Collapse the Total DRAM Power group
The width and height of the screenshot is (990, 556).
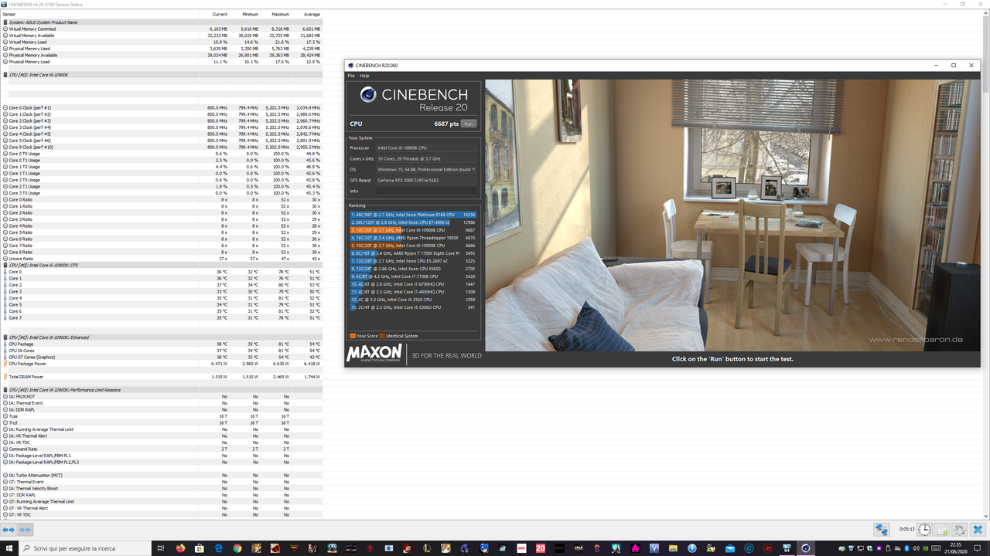tap(5, 377)
